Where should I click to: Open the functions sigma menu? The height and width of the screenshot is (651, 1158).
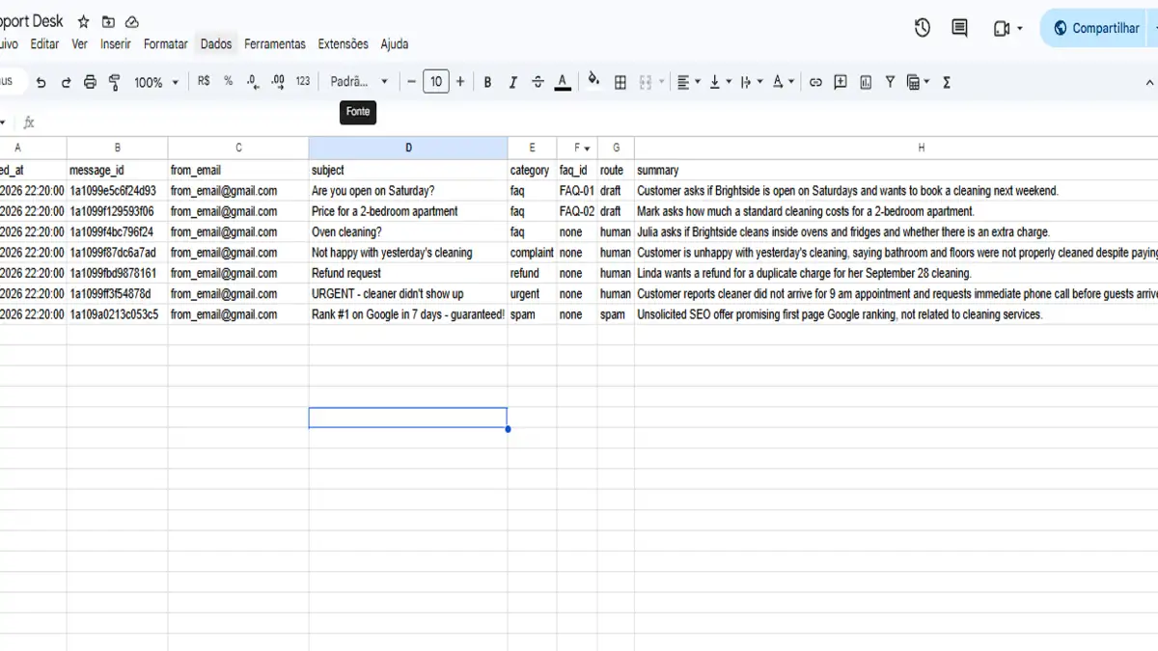tap(947, 82)
